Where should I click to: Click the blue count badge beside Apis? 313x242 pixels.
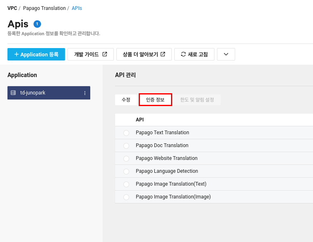coord(37,24)
